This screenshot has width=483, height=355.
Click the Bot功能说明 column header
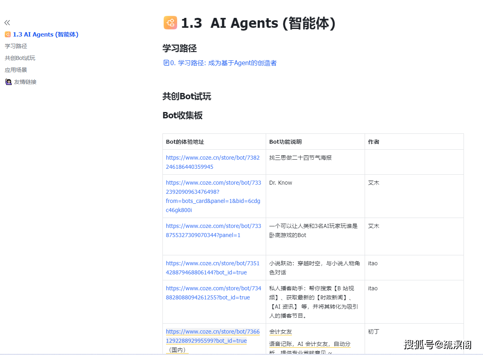click(x=285, y=142)
